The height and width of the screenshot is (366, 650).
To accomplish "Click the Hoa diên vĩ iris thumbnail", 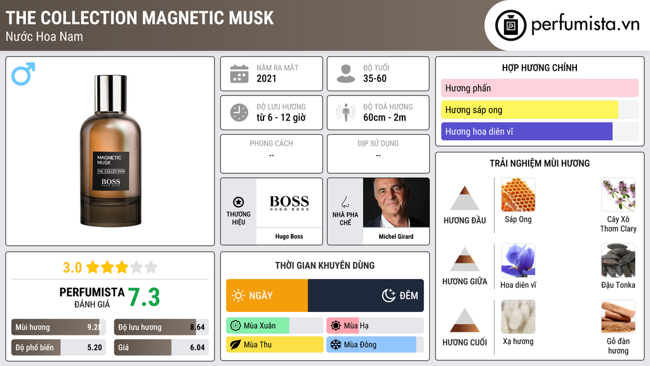I will [x=518, y=261].
